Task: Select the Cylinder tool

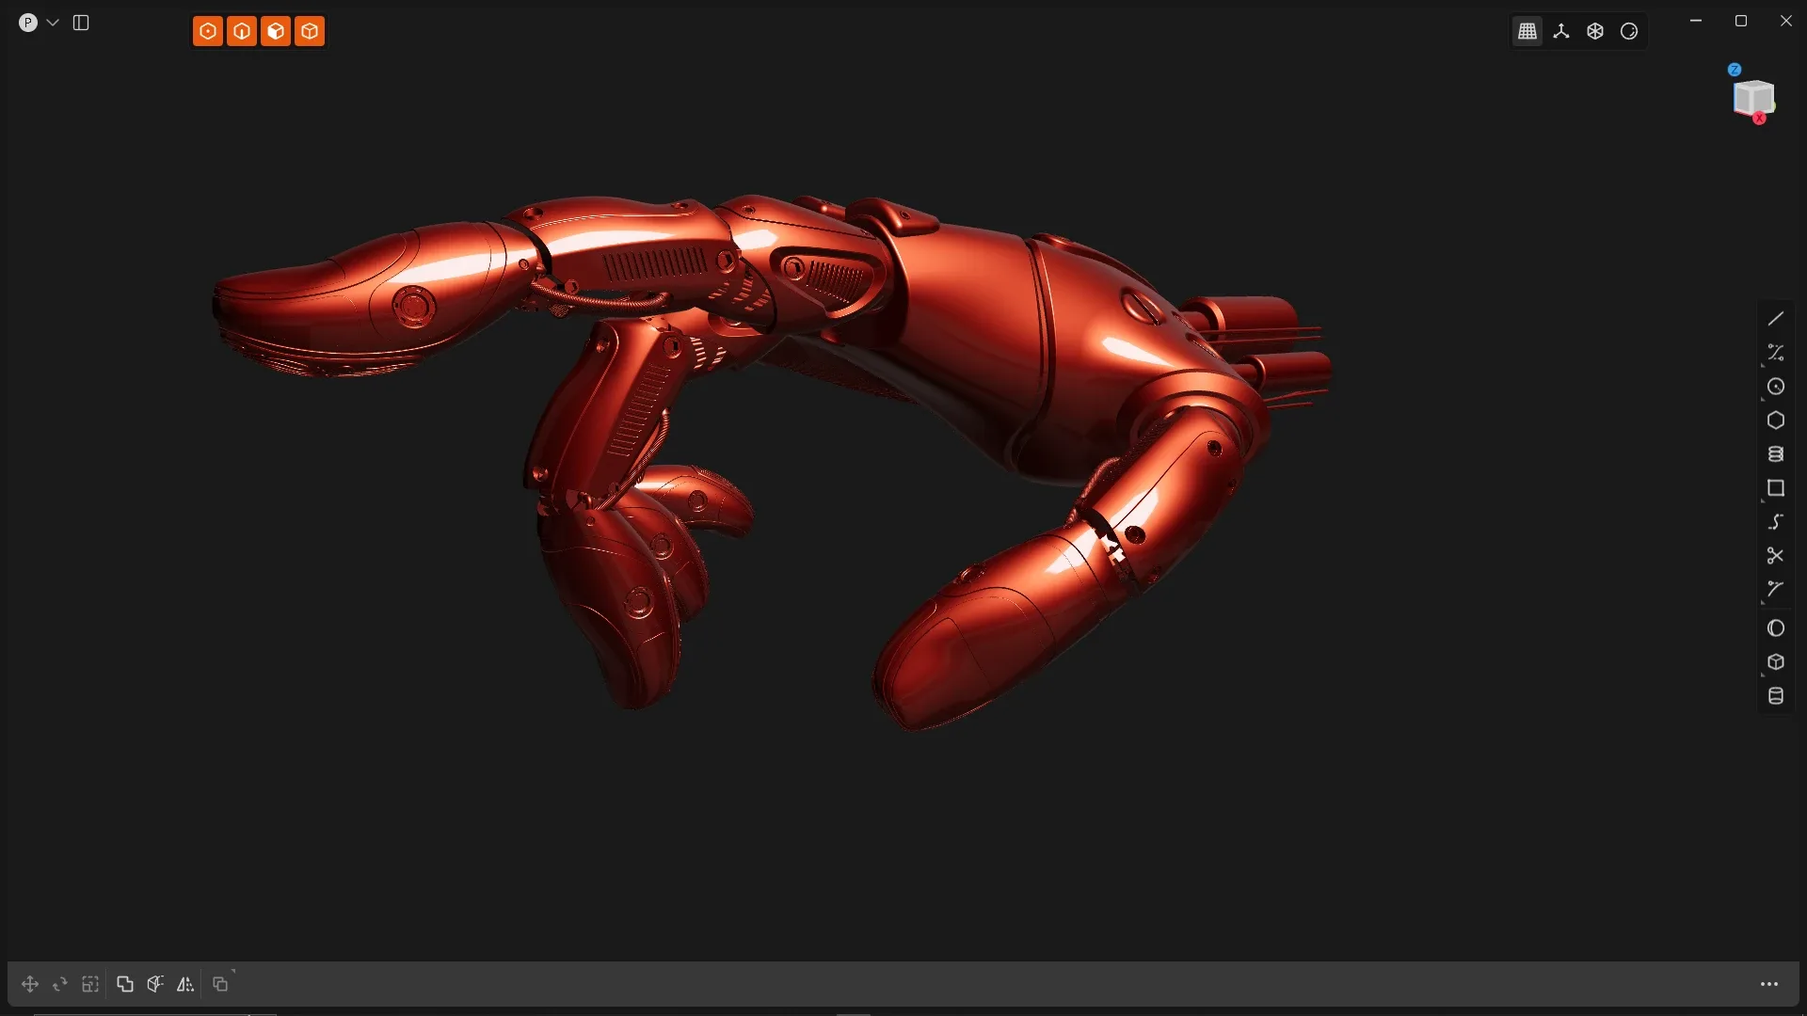Action: pos(1776,696)
